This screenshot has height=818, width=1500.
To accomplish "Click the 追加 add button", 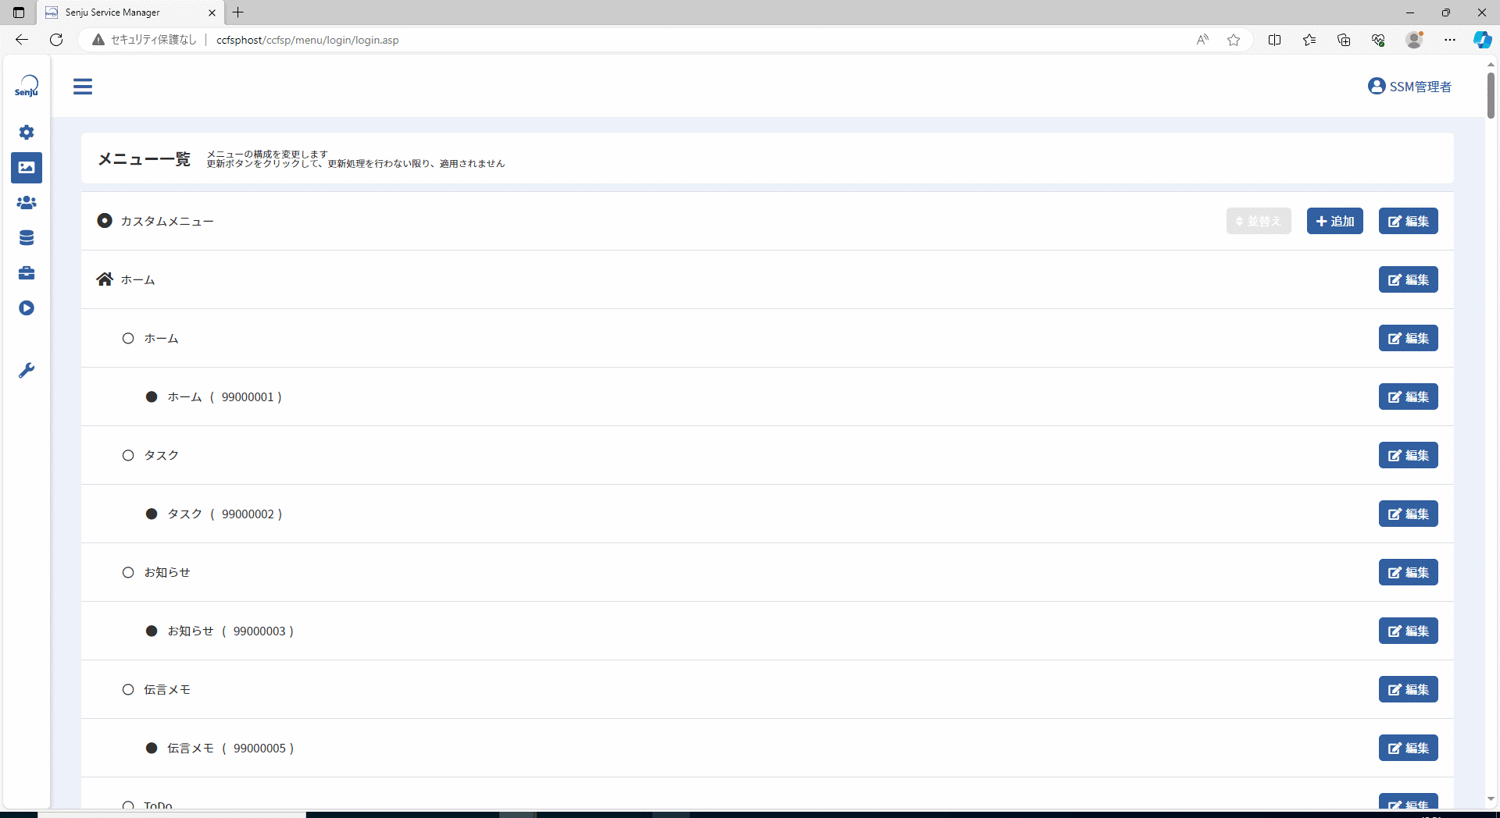I will pyautogui.click(x=1335, y=221).
